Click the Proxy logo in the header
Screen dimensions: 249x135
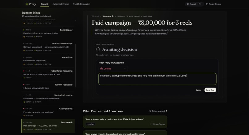[31, 4]
